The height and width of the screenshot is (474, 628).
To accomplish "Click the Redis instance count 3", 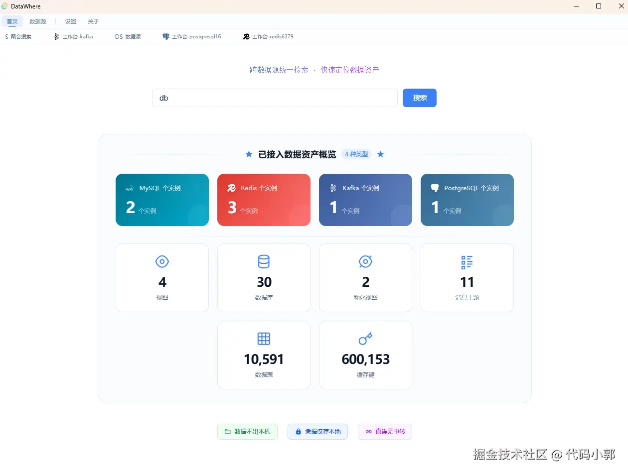I will 232,207.
